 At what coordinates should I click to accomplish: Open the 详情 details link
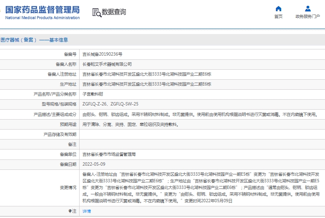point(87,211)
